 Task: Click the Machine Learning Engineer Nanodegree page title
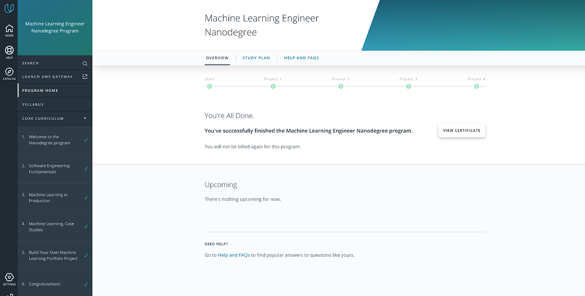[261, 25]
